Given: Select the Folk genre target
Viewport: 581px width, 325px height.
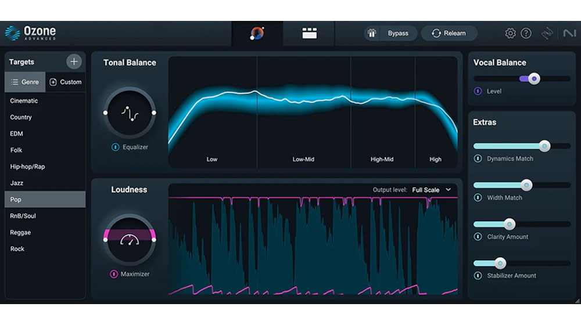Looking at the screenshot, I should pos(45,150).
